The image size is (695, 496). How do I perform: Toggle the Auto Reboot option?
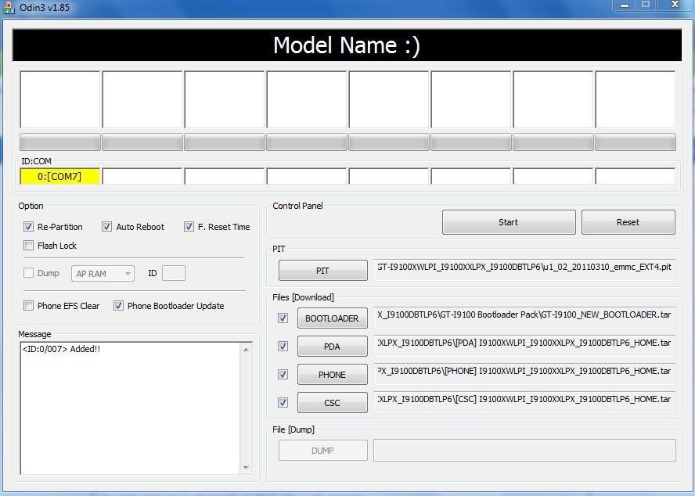(x=106, y=227)
